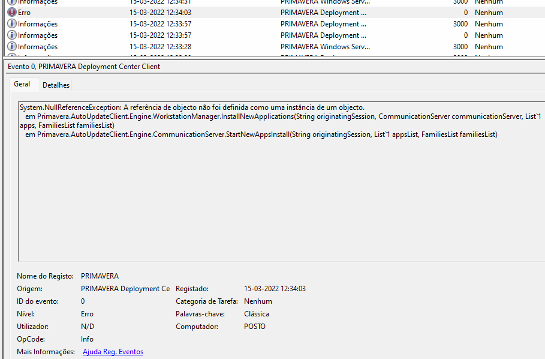545x359 pixels.
Task: Click the Evento 0 details pane header
Action: click(84, 67)
